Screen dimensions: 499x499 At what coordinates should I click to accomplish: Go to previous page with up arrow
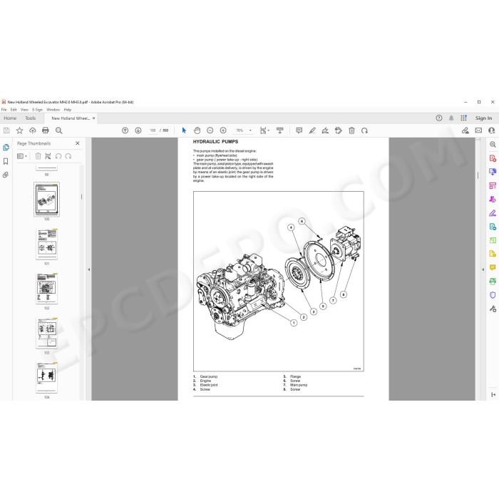coord(125,130)
